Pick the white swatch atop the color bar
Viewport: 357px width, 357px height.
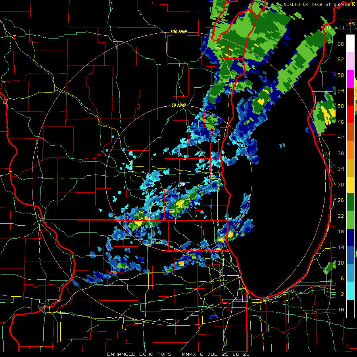pos(350,44)
